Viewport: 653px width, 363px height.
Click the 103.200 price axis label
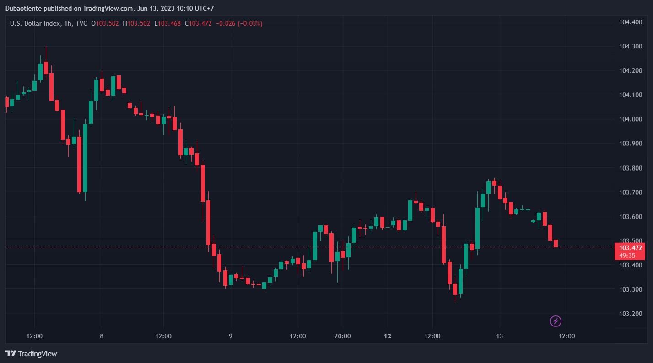point(630,314)
